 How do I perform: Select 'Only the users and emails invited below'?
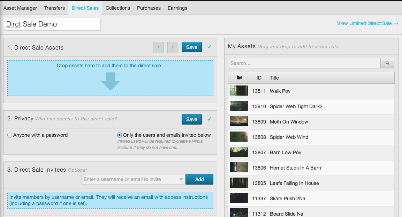point(120,135)
